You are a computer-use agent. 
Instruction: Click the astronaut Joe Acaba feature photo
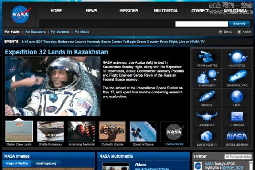[x=53, y=86]
